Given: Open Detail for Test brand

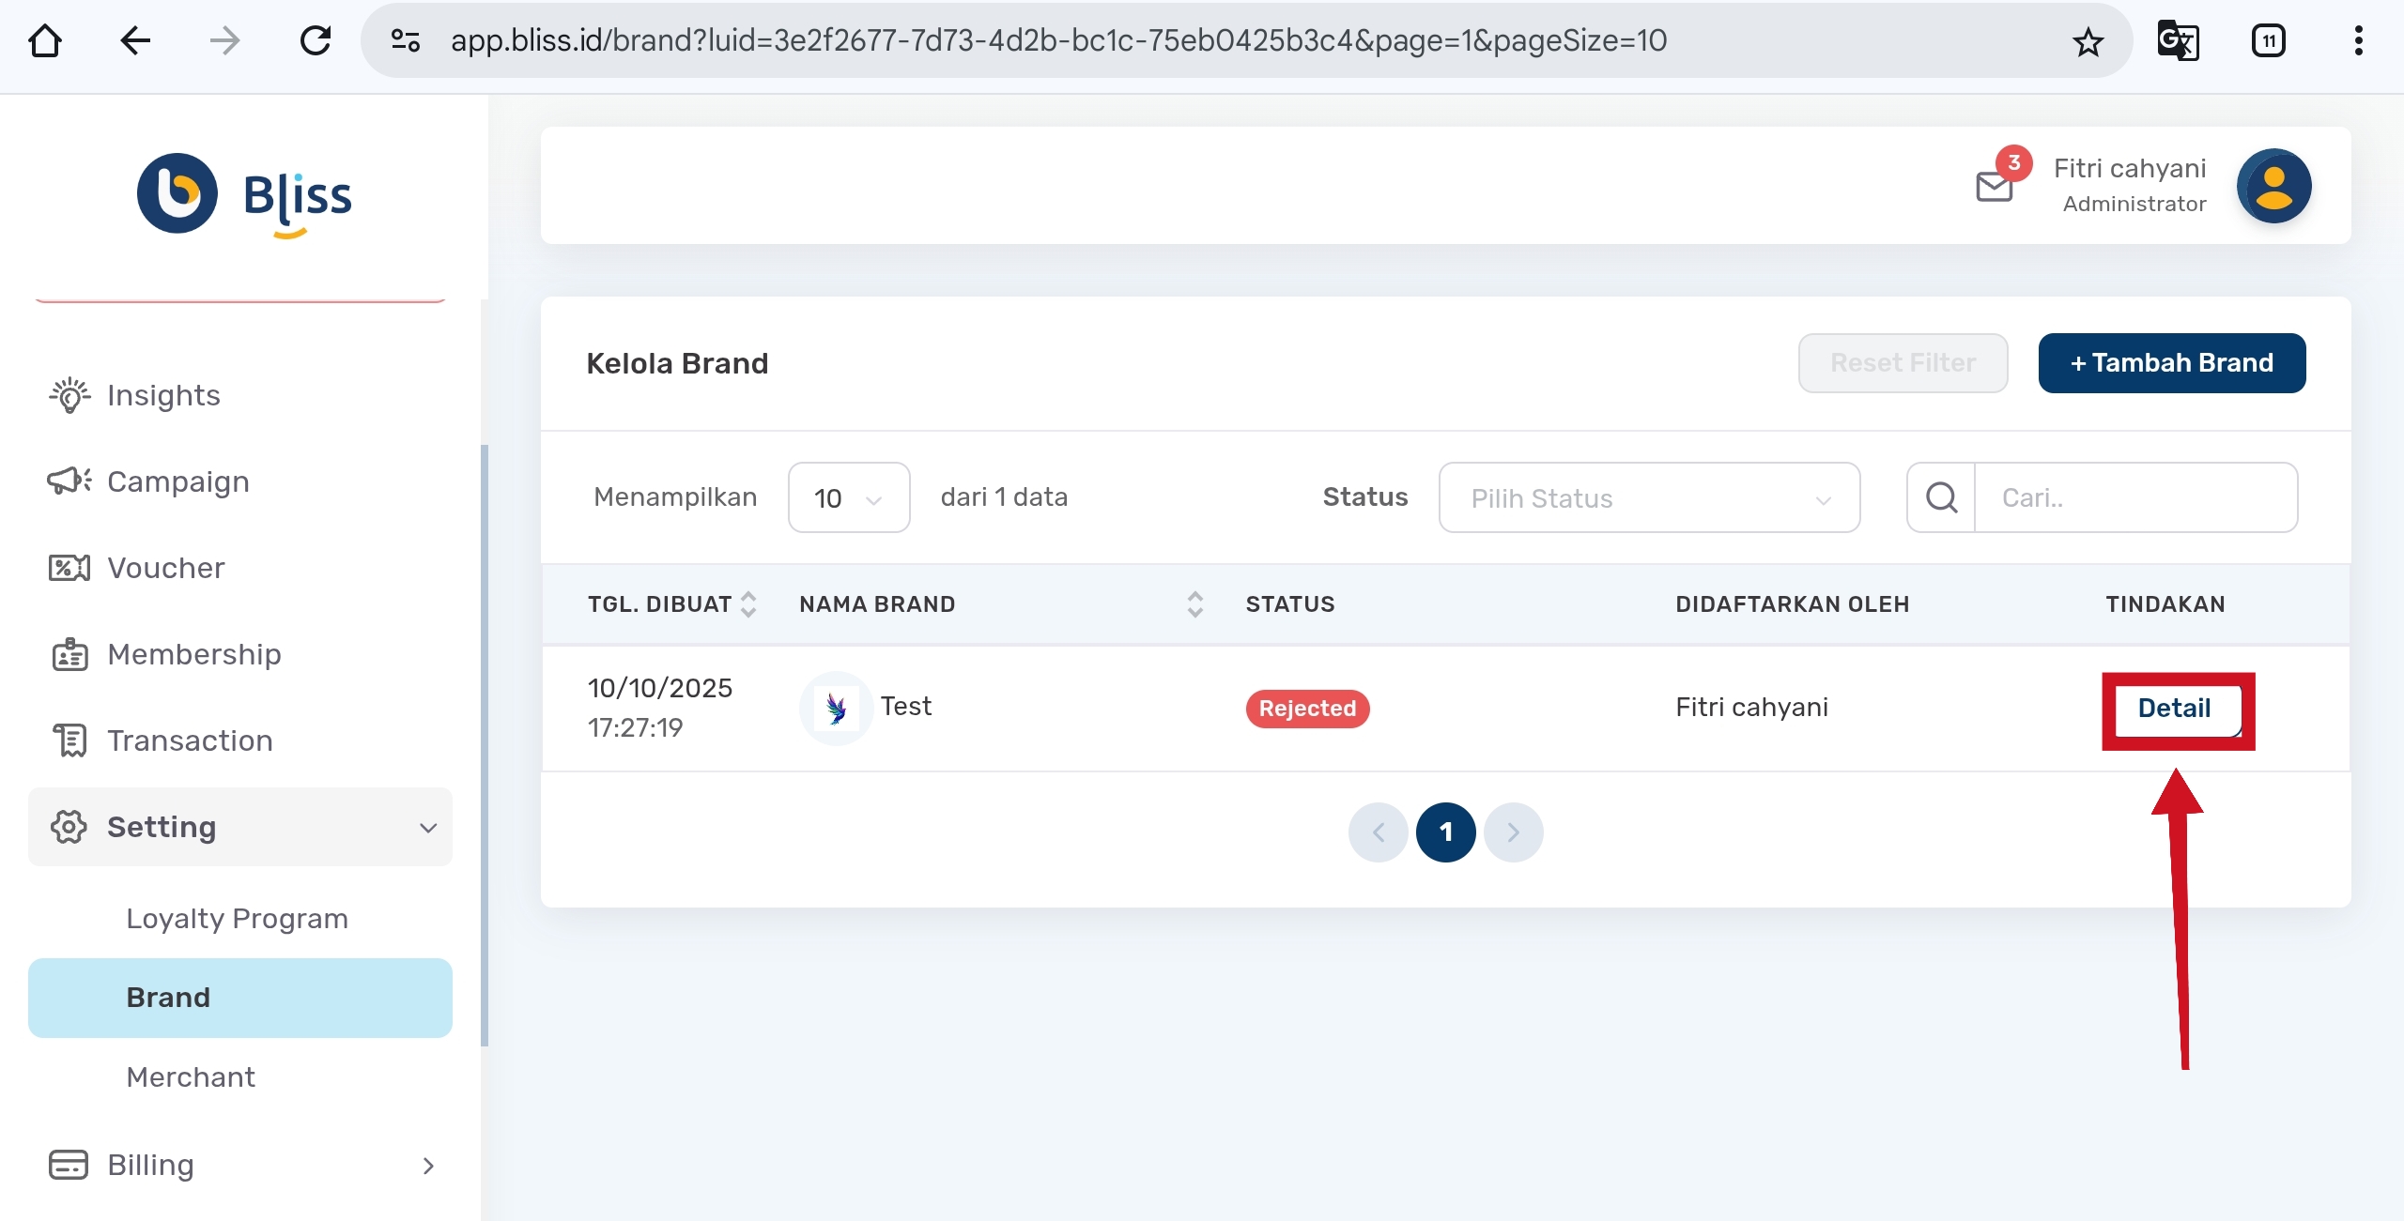Looking at the screenshot, I should click(x=2174, y=708).
